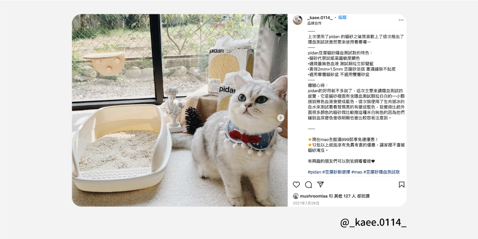Open the #豆腐砂新選擇 hashtag
Image resolution: width=478 pixels, height=239 pixels.
[x=336, y=172]
